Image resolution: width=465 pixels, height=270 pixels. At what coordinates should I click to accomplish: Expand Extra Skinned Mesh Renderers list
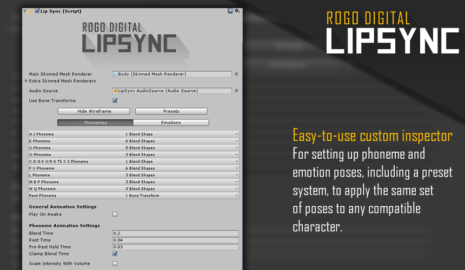click(x=26, y=81)
